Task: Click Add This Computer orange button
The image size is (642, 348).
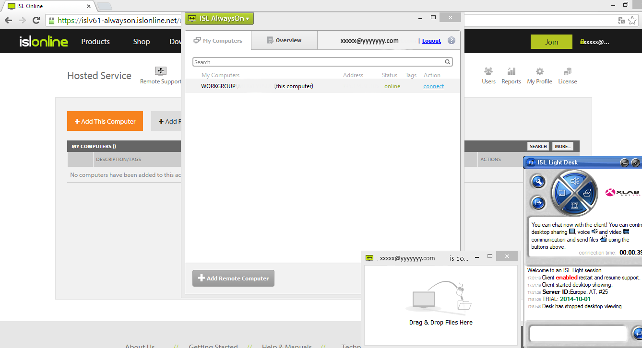Action: (x=105, y=121)
